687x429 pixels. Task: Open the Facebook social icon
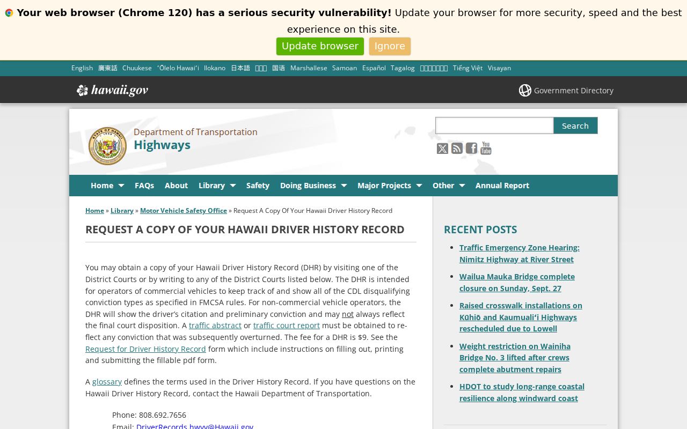[x=471, y=149]
